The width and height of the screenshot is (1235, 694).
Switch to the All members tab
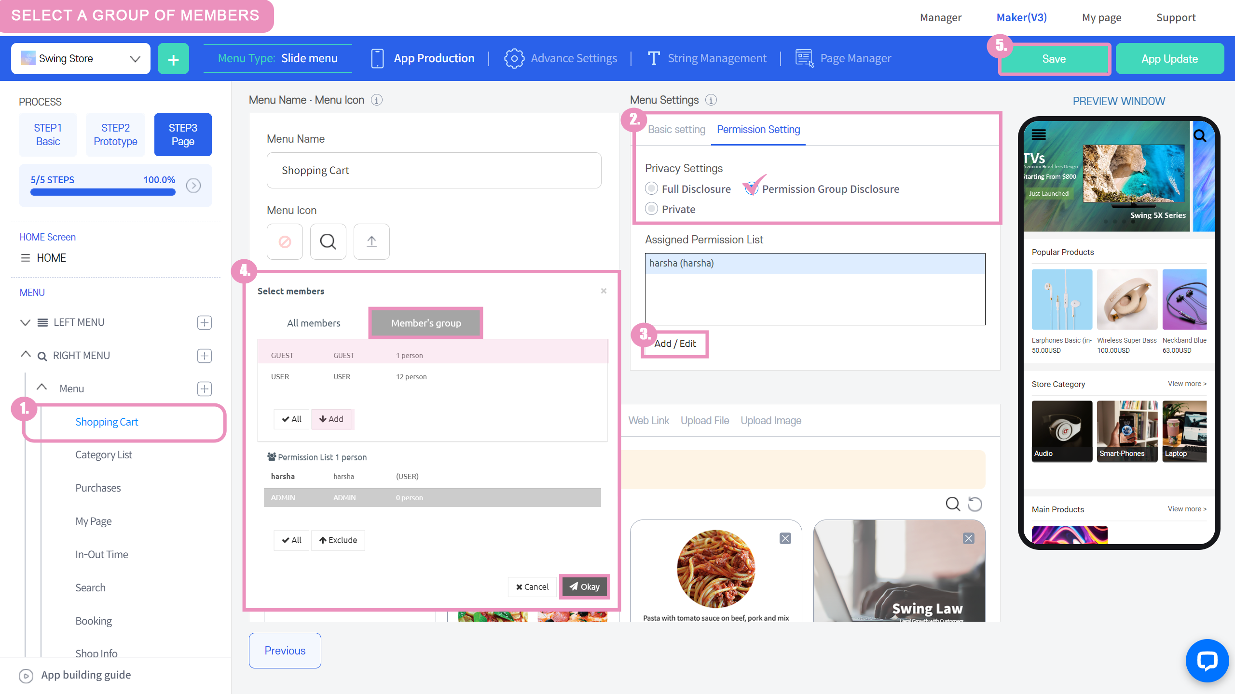click(314, 323)
